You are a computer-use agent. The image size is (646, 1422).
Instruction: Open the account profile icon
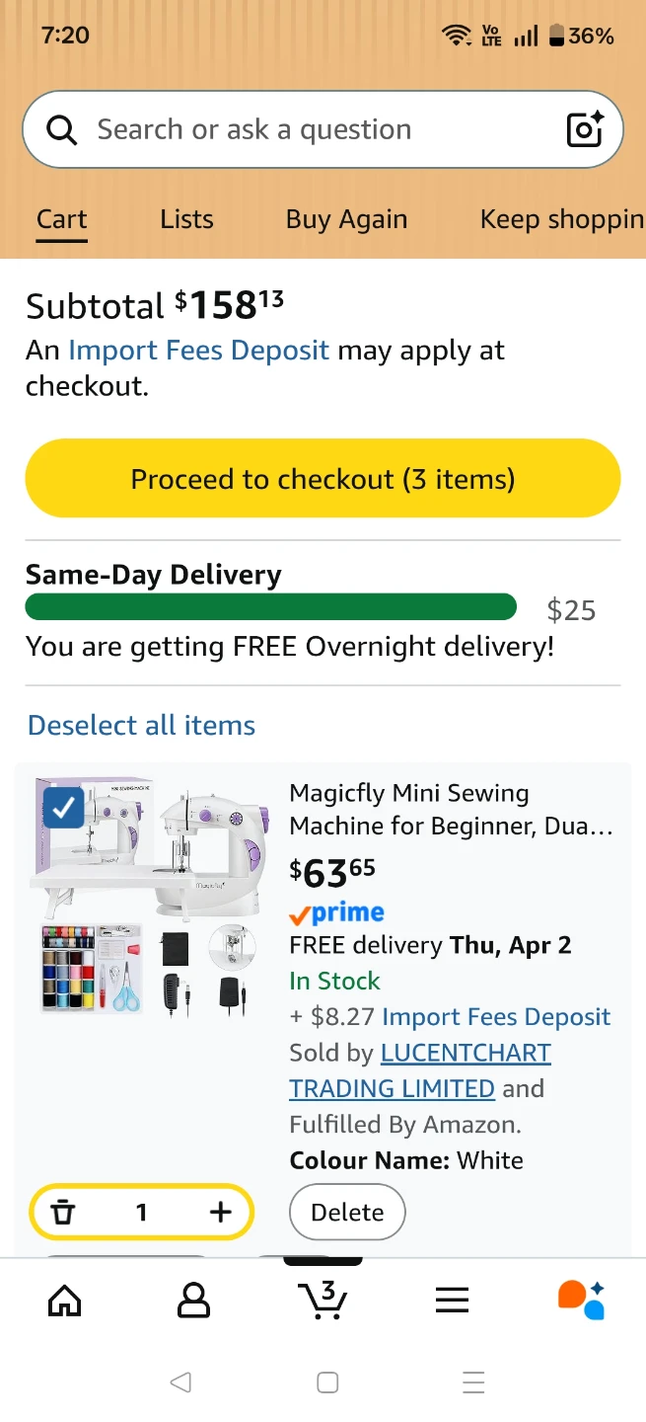193,1301
